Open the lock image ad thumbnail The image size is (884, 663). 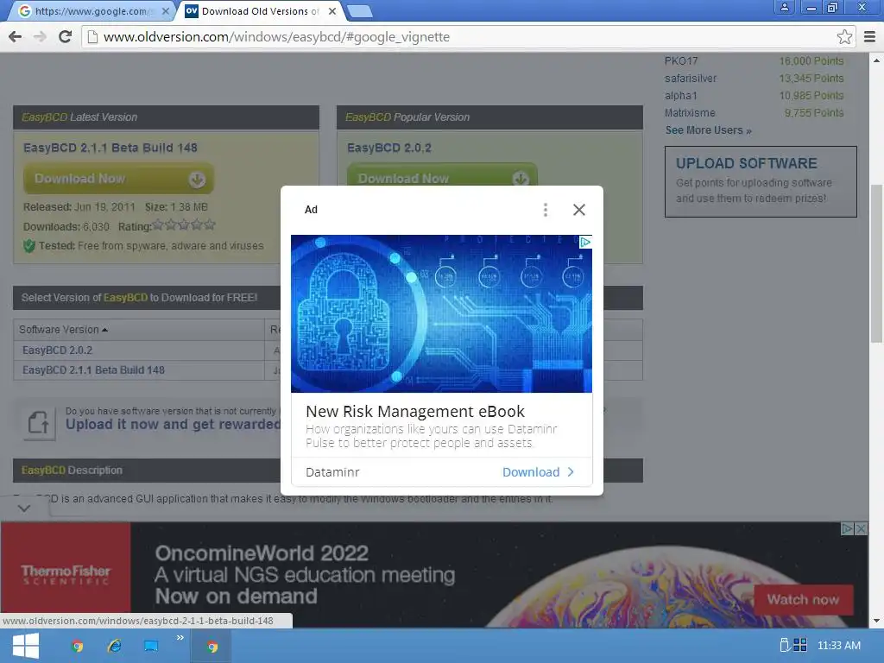pos(441,313)
